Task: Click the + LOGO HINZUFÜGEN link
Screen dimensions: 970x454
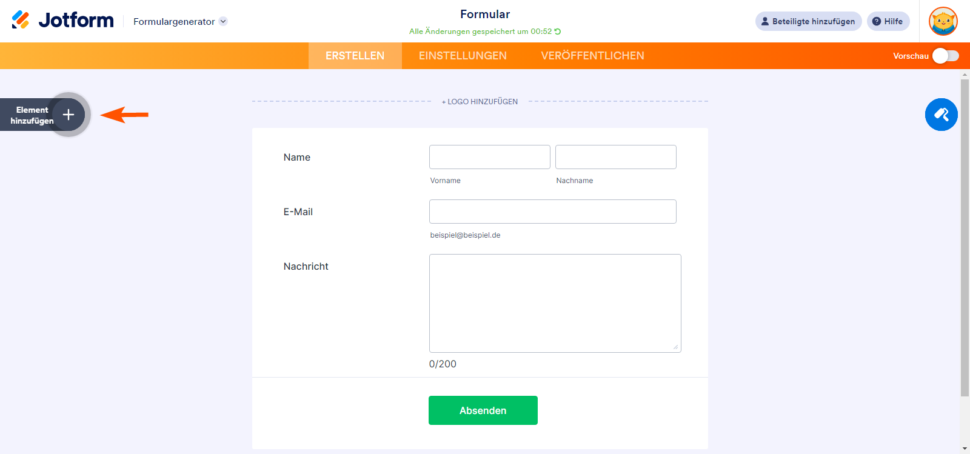Action: (480, 102)
